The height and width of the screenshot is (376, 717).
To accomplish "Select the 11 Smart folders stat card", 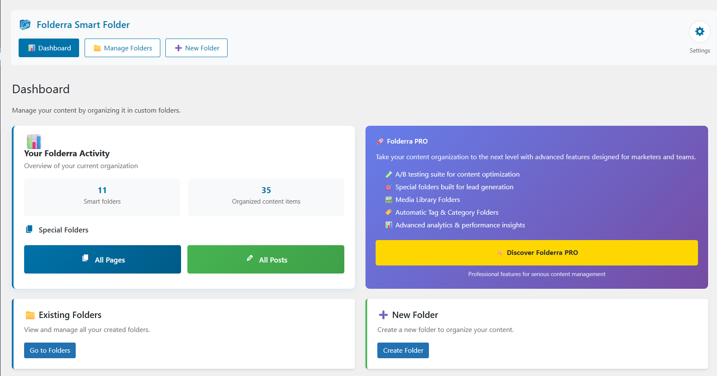I will tap(102, 197).
